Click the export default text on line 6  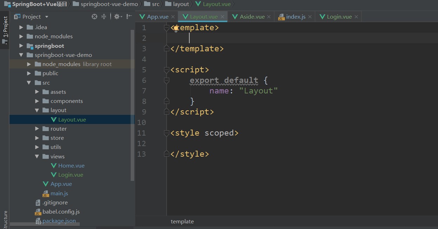[x=224, y=80]
